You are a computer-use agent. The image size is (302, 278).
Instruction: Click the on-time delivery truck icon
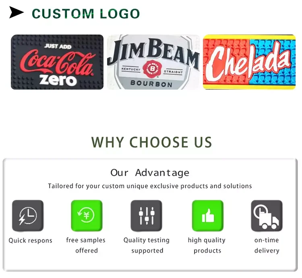(267, 216)
